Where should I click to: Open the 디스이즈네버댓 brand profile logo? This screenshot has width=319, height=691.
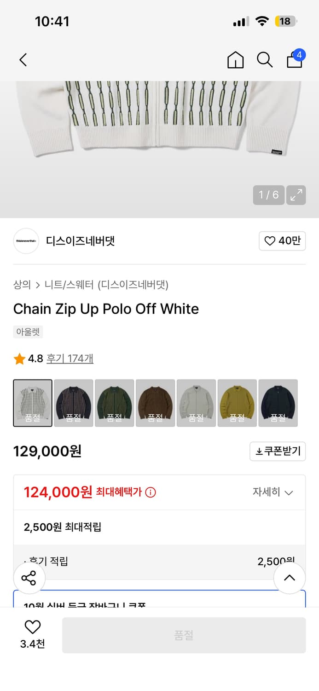pos(26,240)
